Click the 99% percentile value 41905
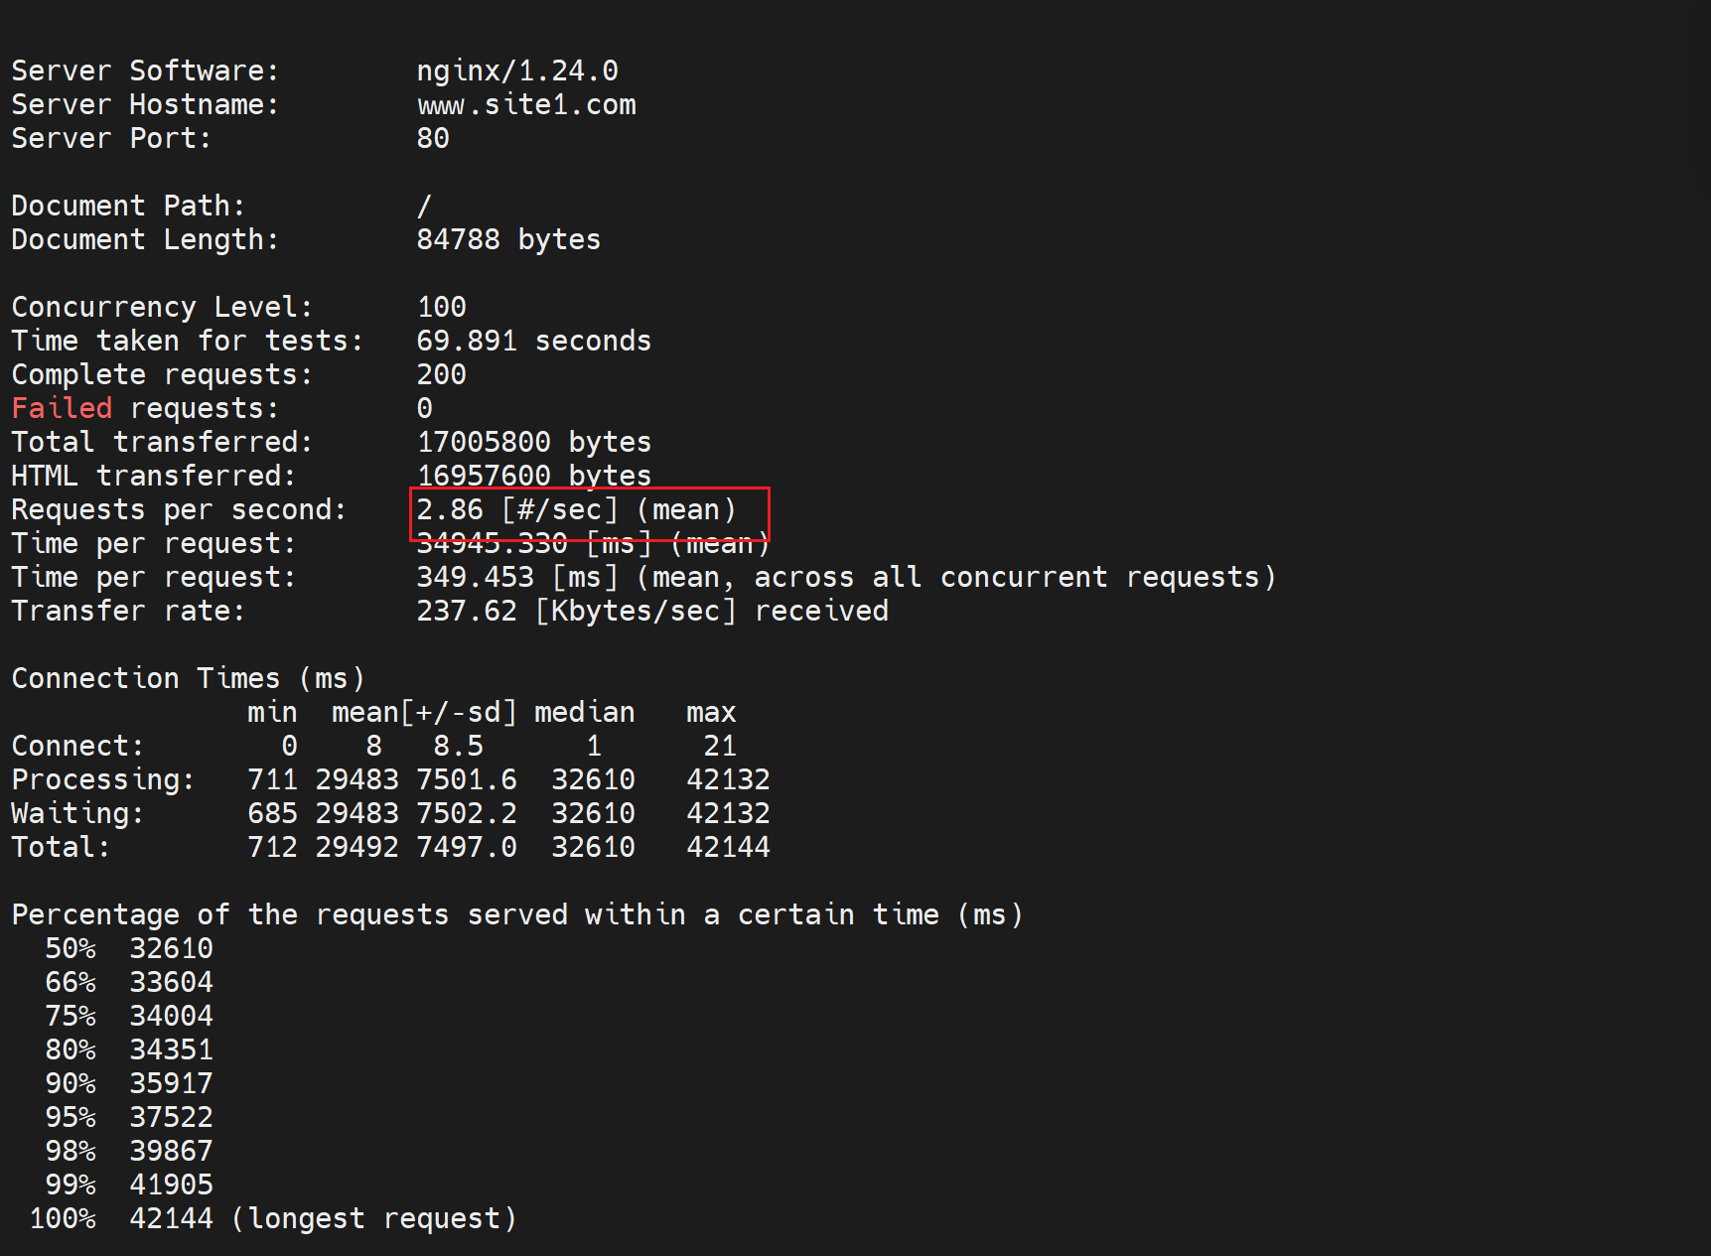The height and width of the screenshot is (1256, 1711). tap(171, 1186)
